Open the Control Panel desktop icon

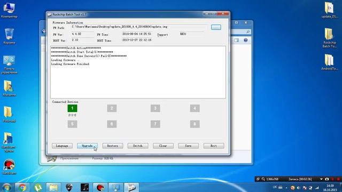[x=9, y=65]
